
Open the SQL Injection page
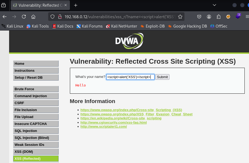point(36,131)
